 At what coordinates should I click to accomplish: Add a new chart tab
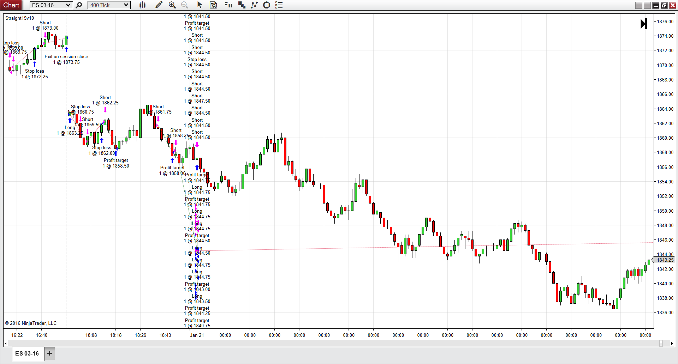pos(49,353)
